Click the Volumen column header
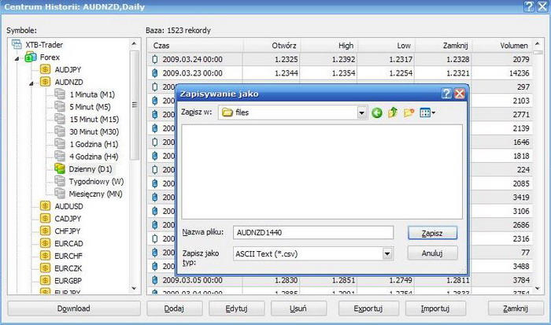Screen dimensions: 551x325 click(x=502, y=46)
